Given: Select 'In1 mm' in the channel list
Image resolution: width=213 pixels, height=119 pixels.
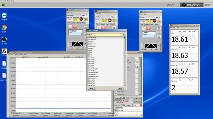Looking at the screenshot, I should point(90,50).
